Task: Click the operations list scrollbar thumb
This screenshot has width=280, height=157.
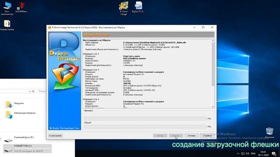Action: coord(213,64)
